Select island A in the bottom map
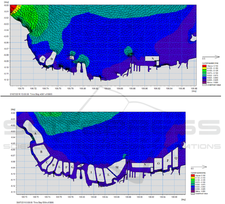225x204 pixels. coord(35,134)
